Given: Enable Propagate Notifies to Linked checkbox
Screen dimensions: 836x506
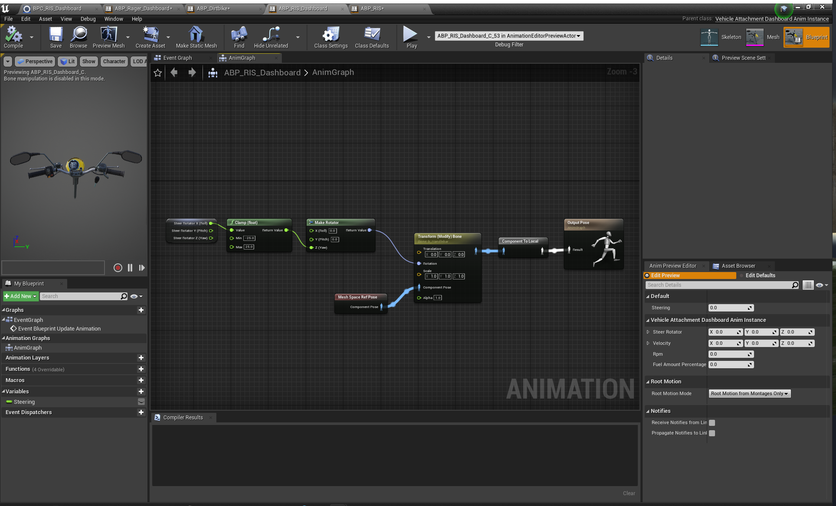Looking at the screenshot, I should [712, 433].
